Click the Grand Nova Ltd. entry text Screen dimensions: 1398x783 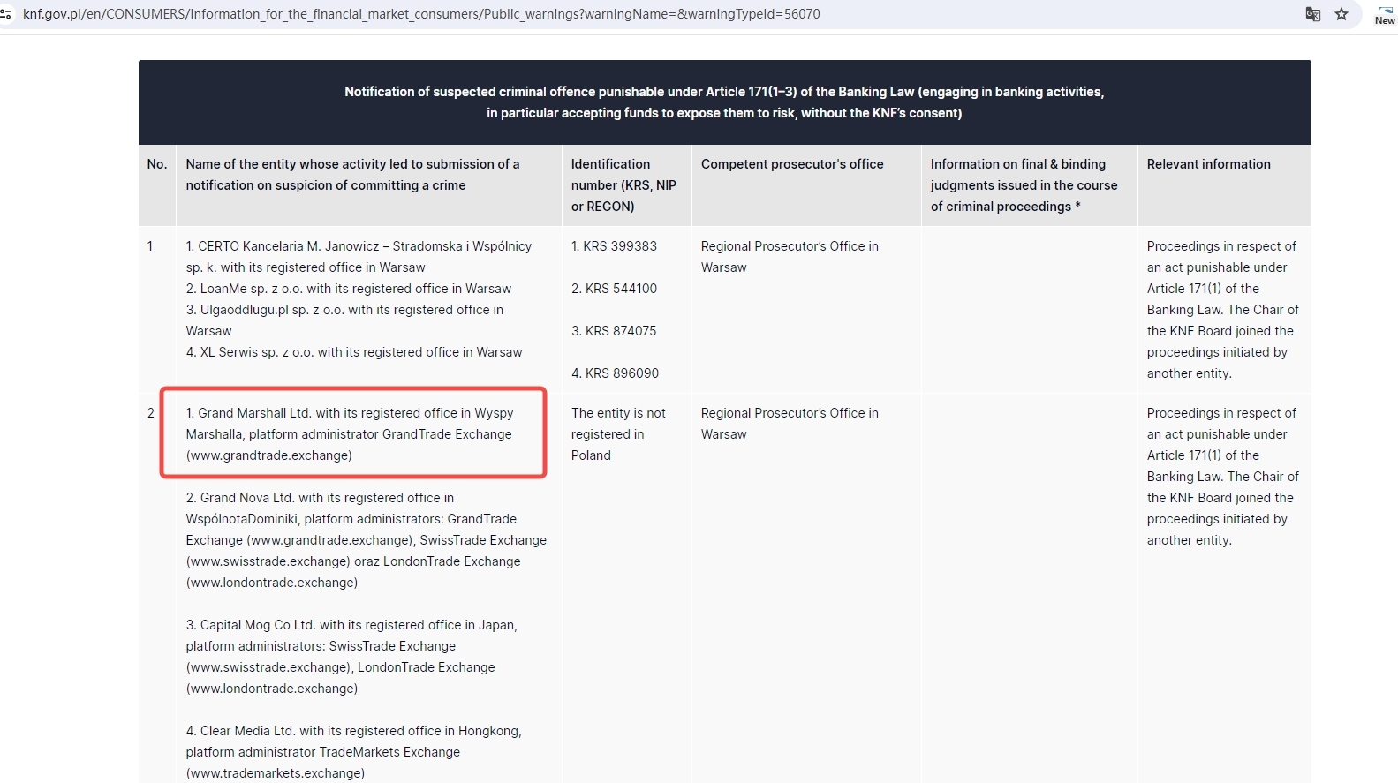pos(365,539)
